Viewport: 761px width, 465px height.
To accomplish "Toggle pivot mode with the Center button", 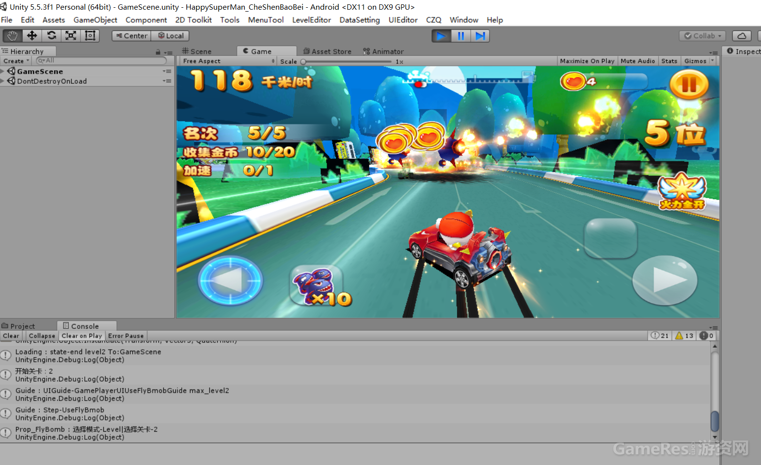I will pos(131,36).
